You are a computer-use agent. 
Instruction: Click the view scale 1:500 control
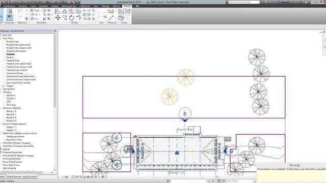coord(65,177)
